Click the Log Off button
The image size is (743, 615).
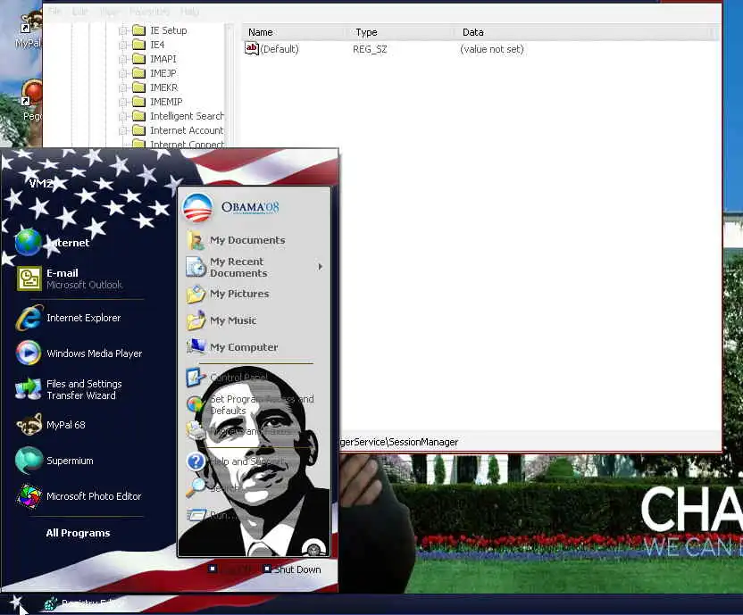click(x=230, y=569)
